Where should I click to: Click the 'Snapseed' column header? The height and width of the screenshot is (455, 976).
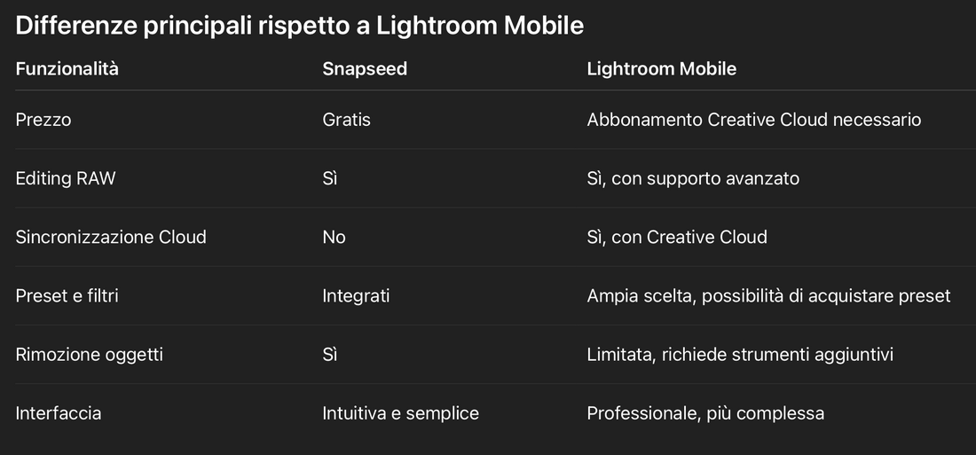(x=365, y=69)
